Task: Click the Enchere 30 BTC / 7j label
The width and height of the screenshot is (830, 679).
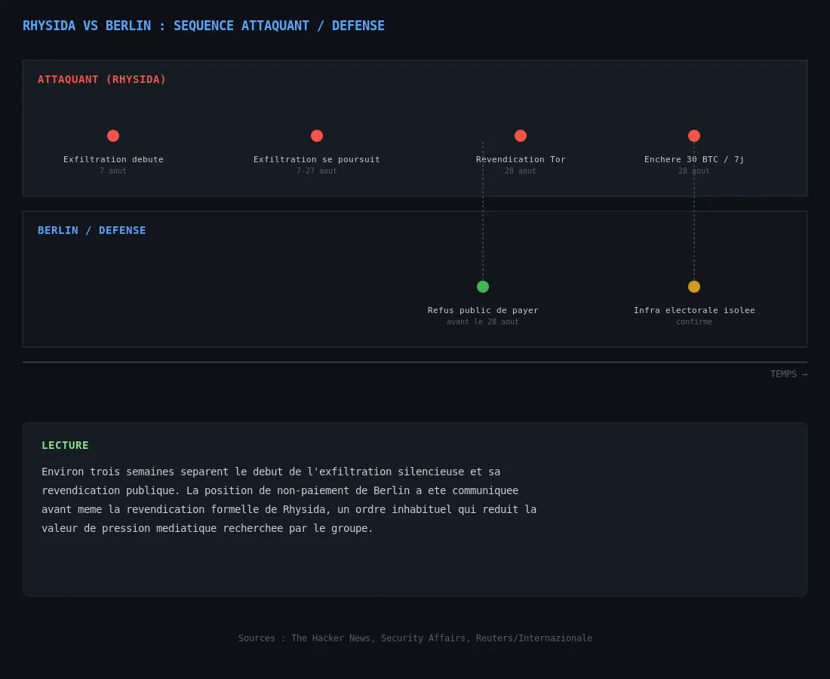Action: 694,159
